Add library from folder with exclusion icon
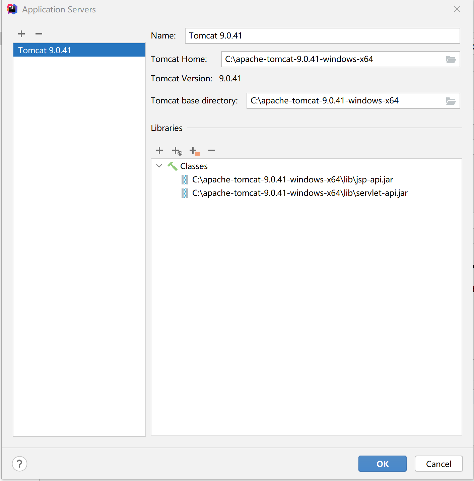This screenshot has height=481, width=474. coord(194,151)
